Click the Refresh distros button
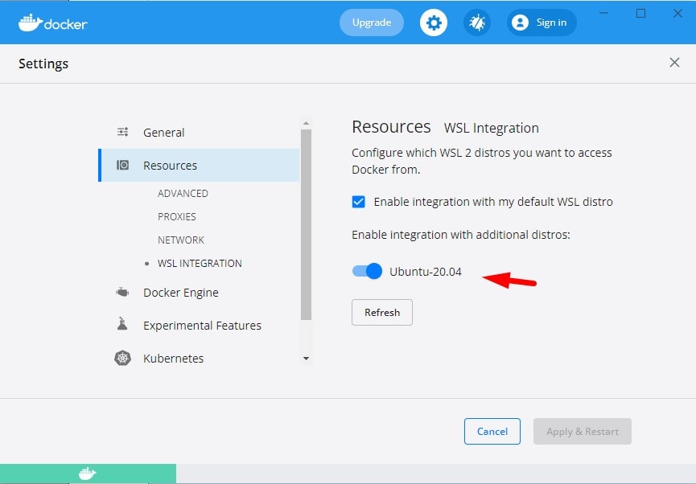The height and width of the screenshot is (484, 696). click(x=381, y=312)
